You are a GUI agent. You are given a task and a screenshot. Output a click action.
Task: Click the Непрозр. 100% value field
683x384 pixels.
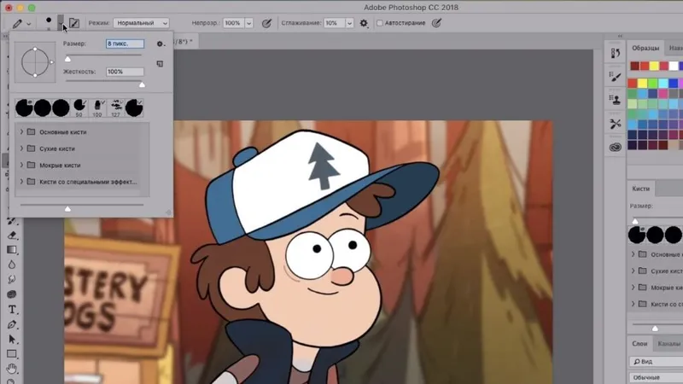[233, 23]
